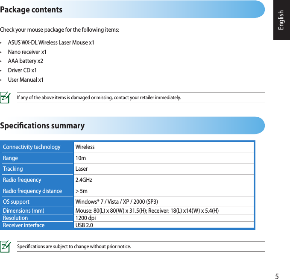
Task: Click 'Specifications are subject to change' note text
Action: pos(74,246)
